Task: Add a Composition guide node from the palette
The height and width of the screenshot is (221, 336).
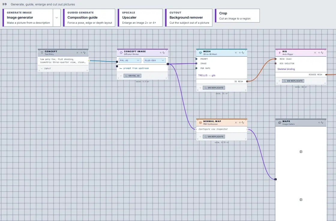Action: pos(89,18)
